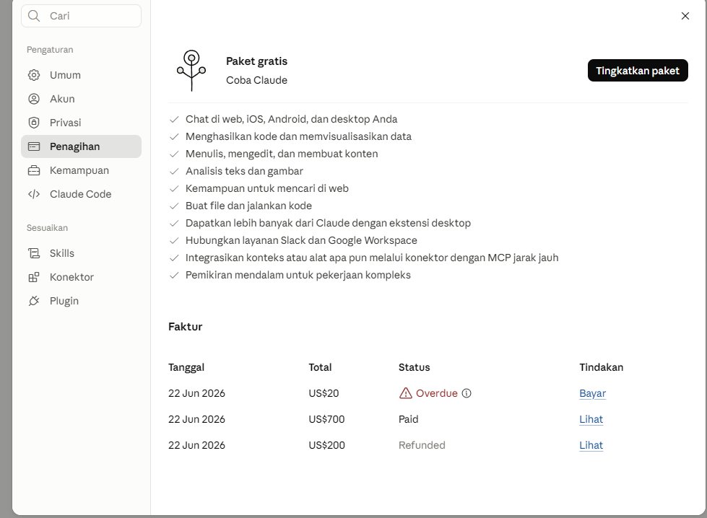Click the Paid status text
The width and height of the screenshot is (707, 518).
(409, 419)
